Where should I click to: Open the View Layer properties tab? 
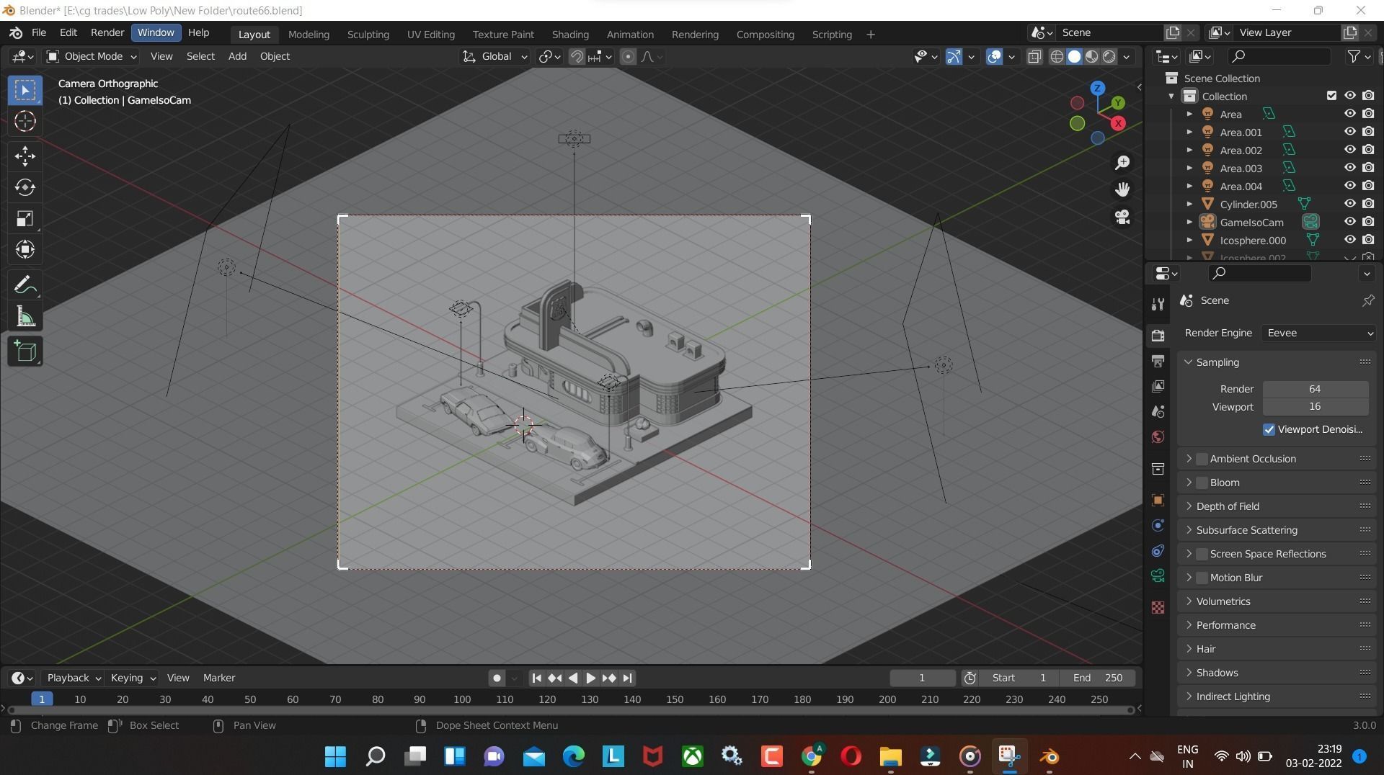pos(1158,386)
